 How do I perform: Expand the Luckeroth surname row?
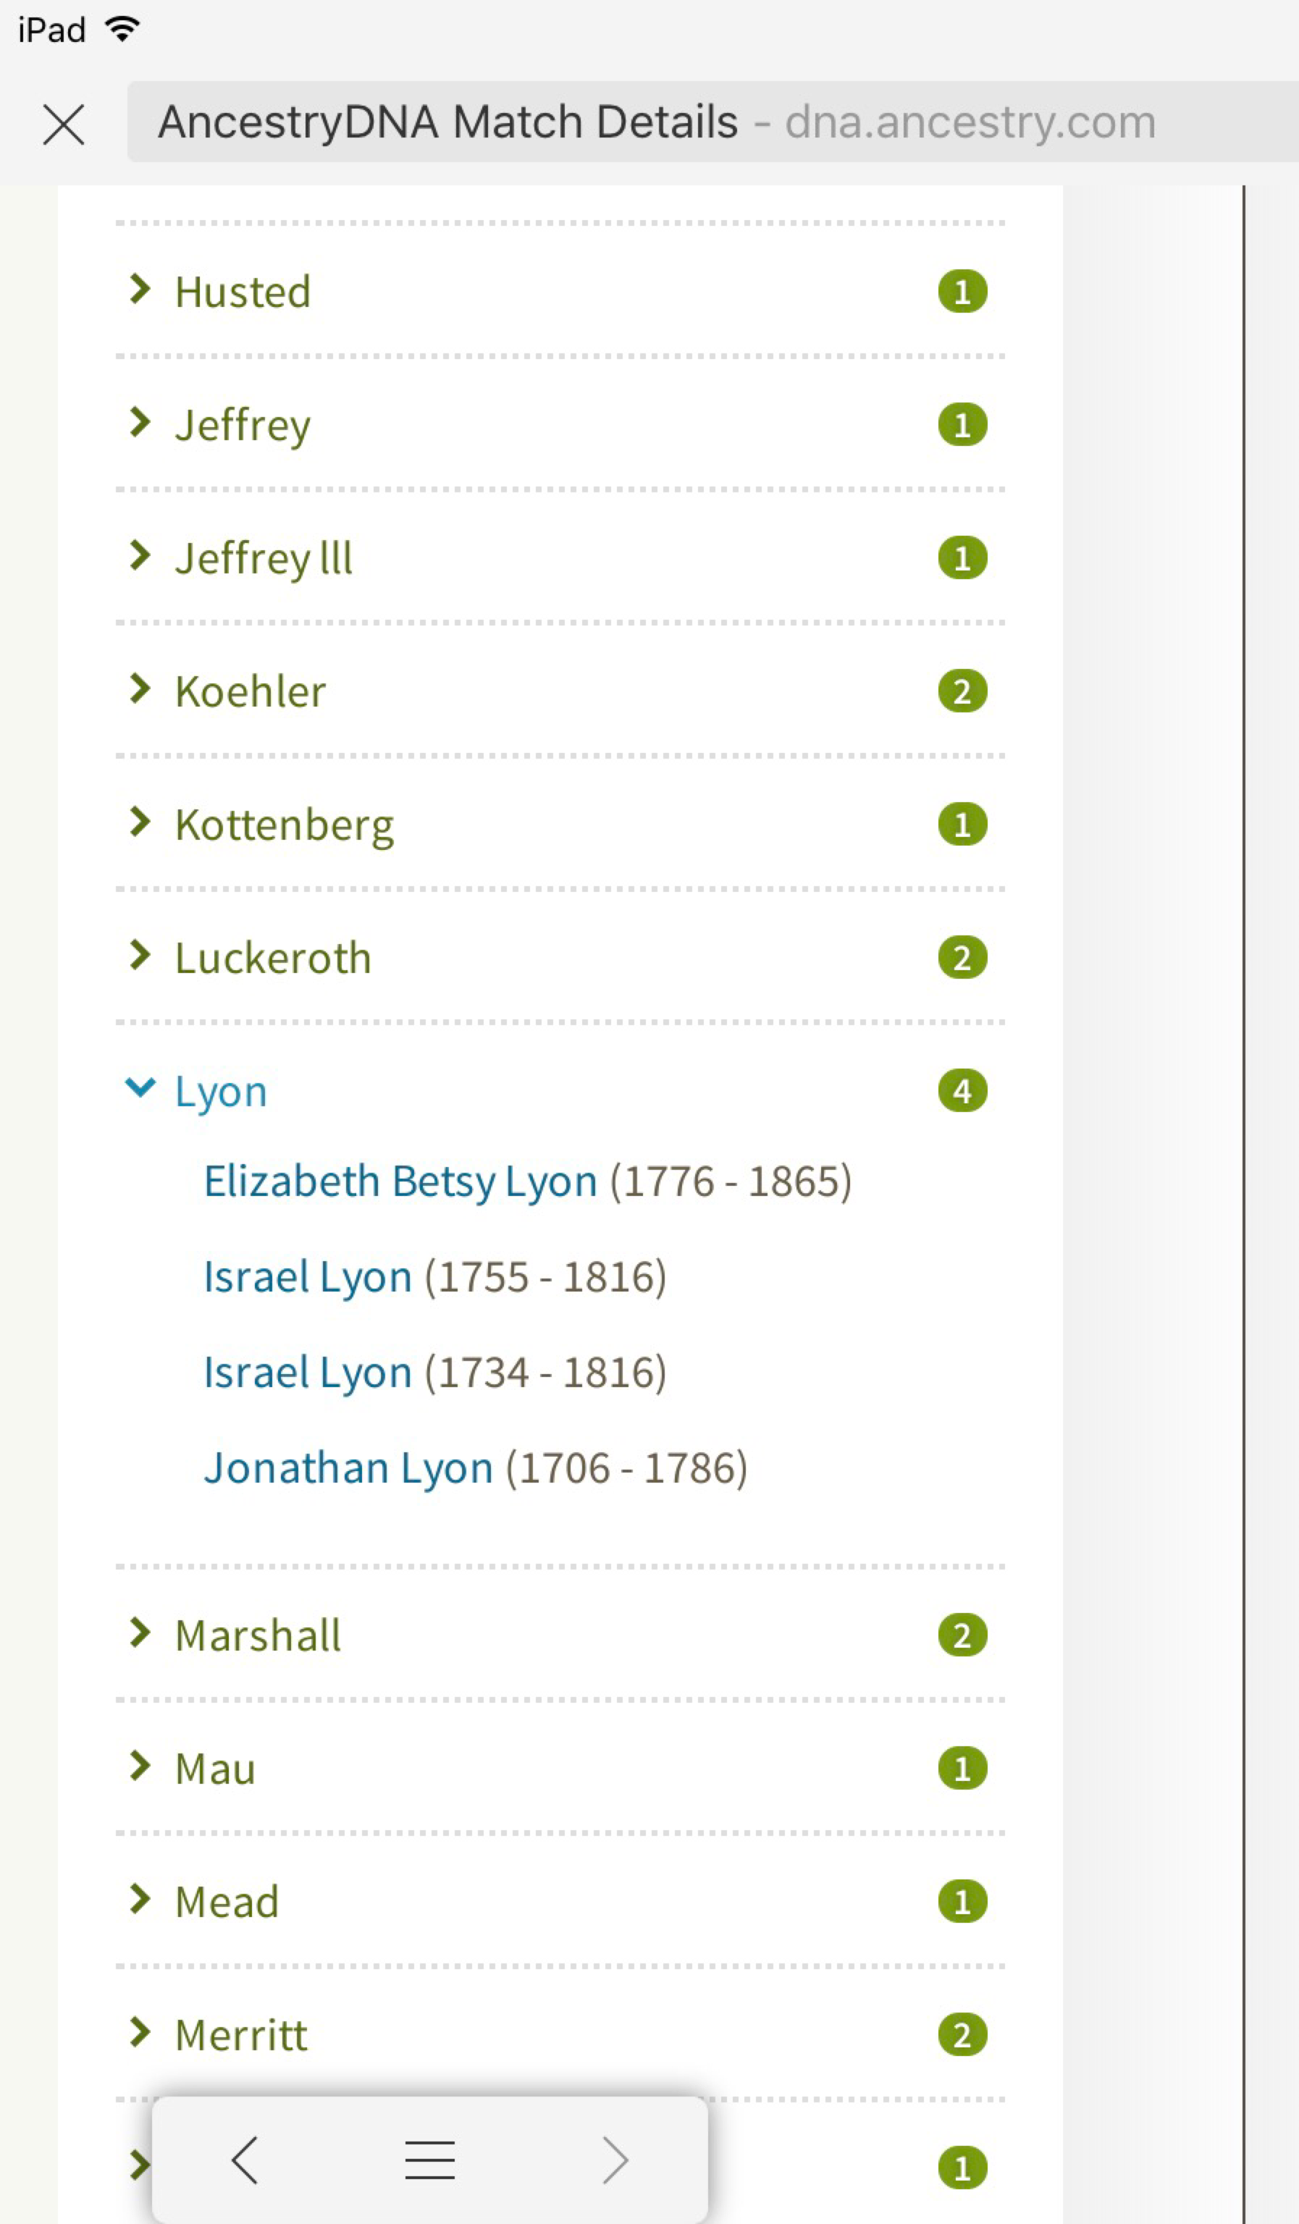tap(273, 959)
